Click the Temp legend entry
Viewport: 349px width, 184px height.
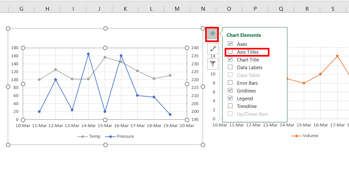[x=89, y=136]
